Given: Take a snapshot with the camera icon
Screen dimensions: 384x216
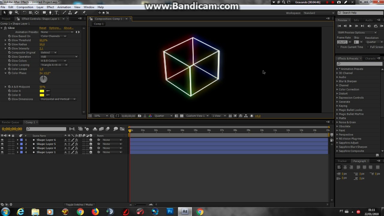Looking at the screenshot, I should (x=139, y=116).
